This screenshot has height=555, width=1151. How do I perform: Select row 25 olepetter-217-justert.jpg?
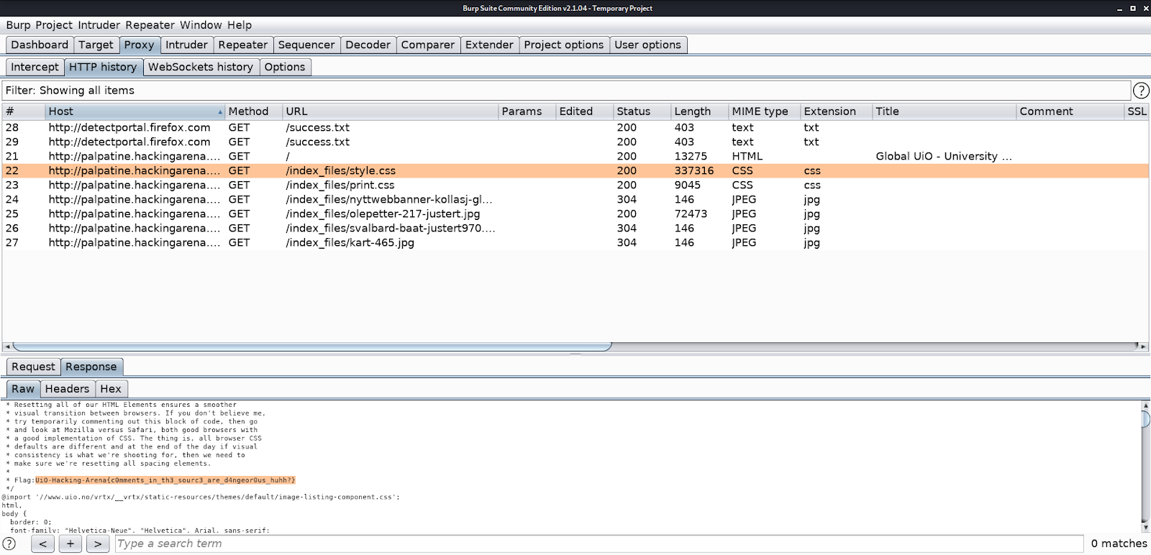pyautogui.click(x=575, y=214)
